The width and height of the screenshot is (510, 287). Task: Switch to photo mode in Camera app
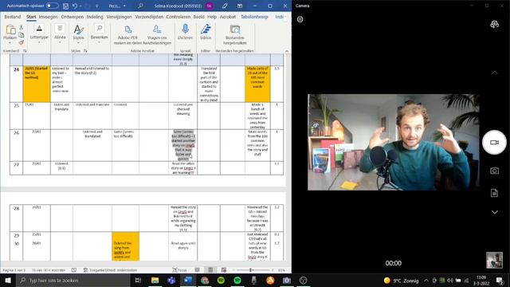494,171
